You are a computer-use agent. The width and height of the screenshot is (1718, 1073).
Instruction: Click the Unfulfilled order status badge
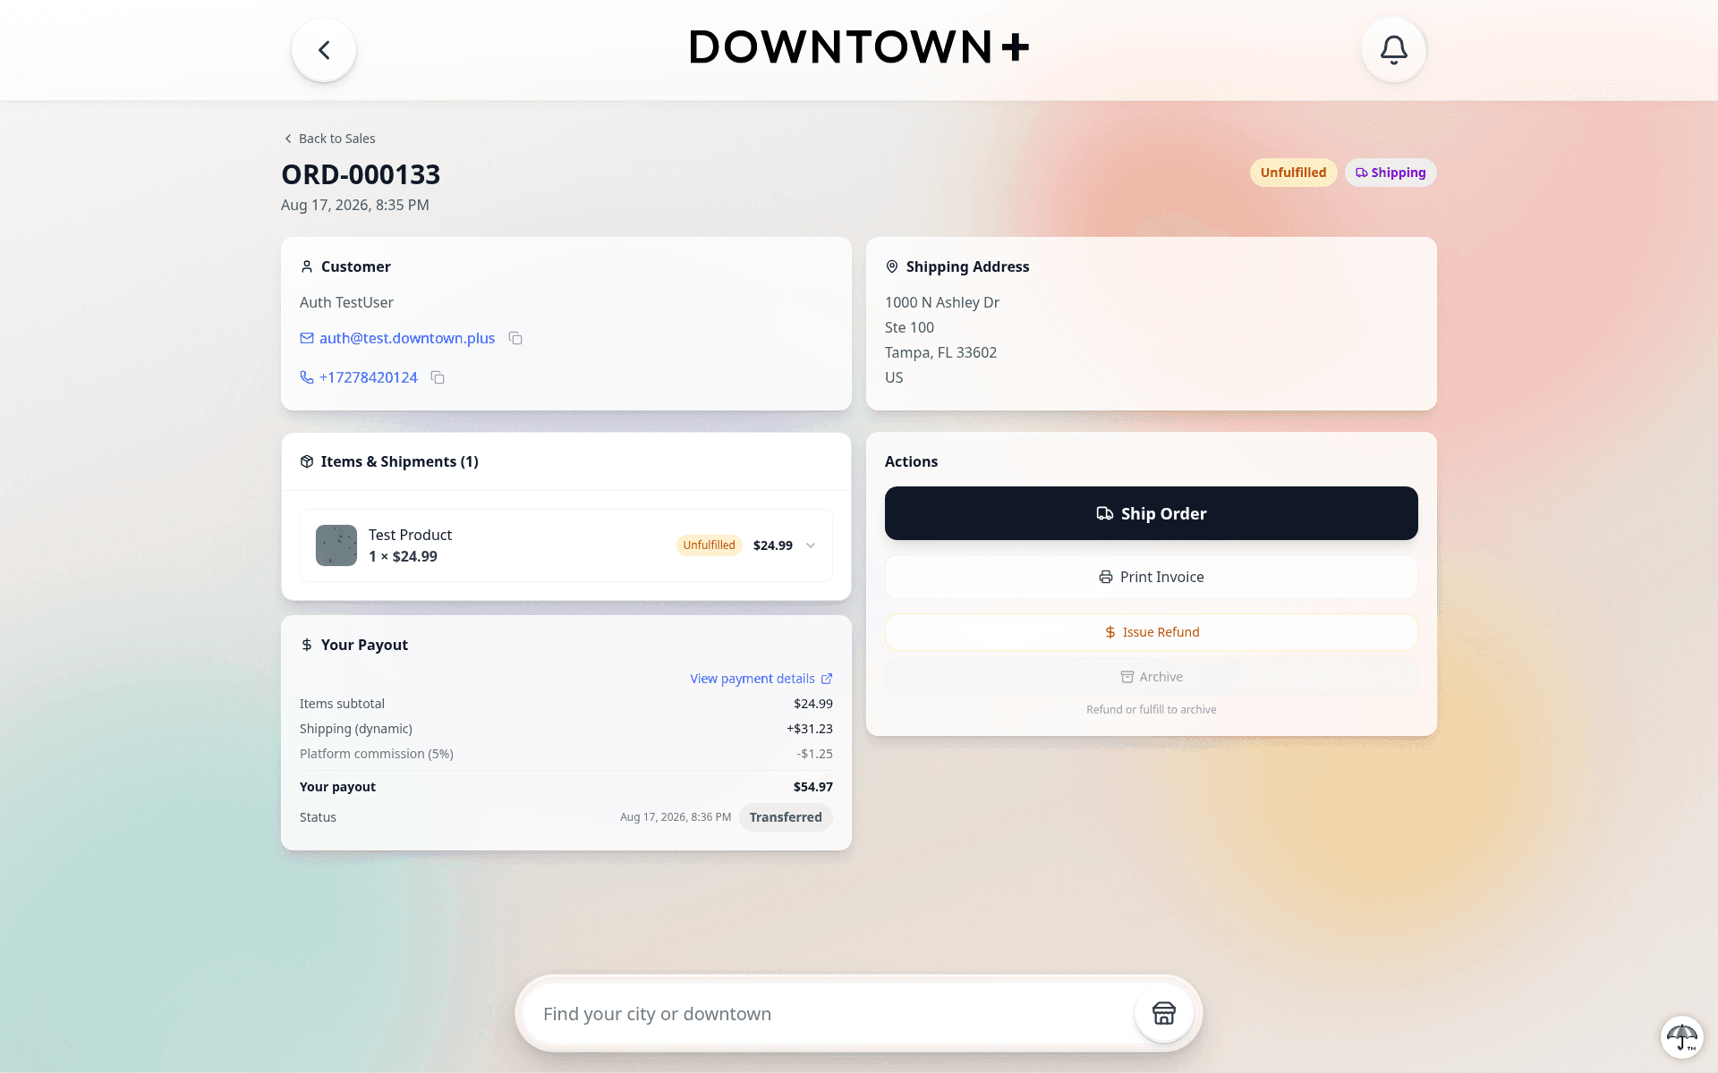coord(1293,173)
